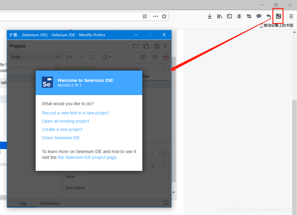Click the QR code icon in address bar
The width and height of the screenshot is (297, 215).
click(x=145, y=16)
